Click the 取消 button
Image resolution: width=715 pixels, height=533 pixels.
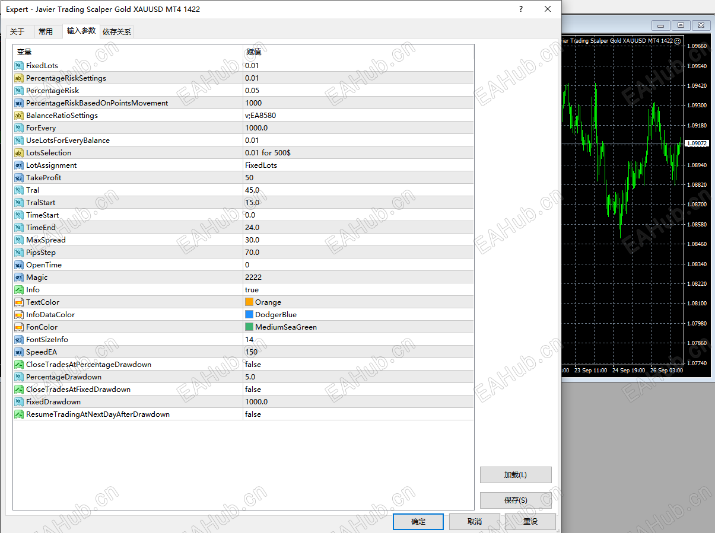[475, 522]
